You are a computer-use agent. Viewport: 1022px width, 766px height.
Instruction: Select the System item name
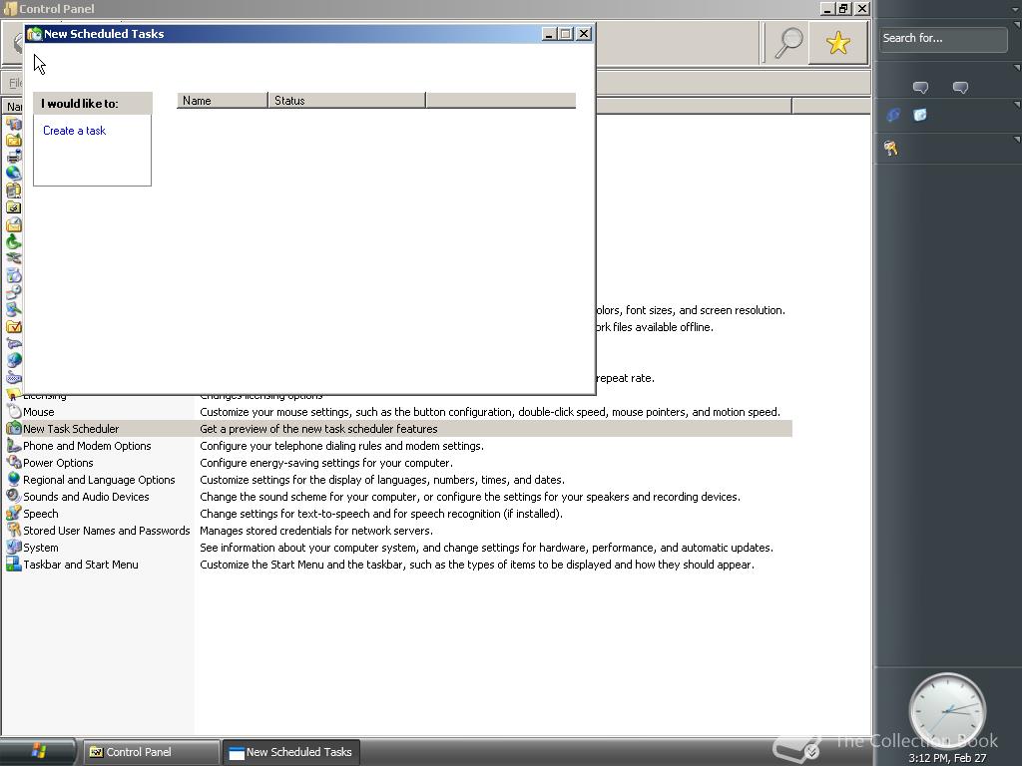click(40, 548)
